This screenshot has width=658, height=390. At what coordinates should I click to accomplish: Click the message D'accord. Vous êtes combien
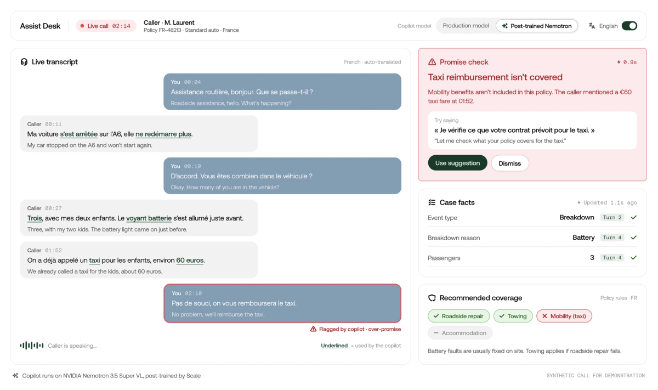pyautogui.click(x=282, y=176)
